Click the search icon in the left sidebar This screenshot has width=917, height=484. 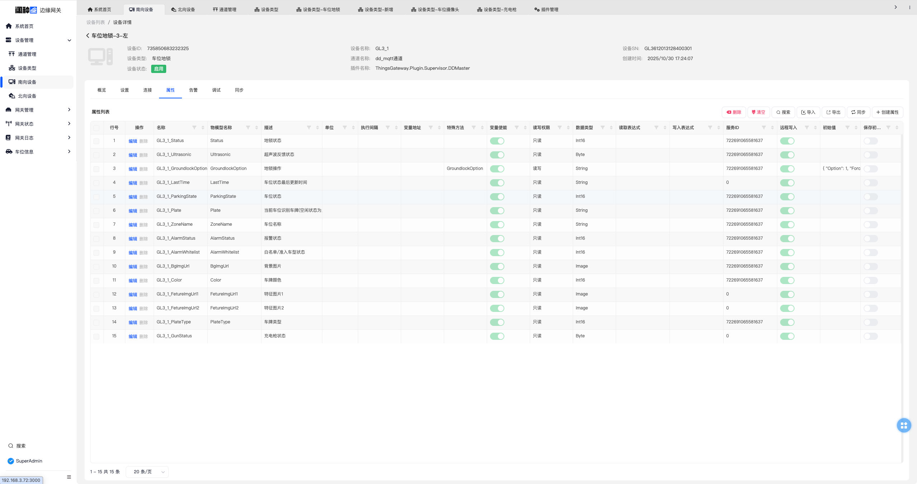click(x=11, y=446)
